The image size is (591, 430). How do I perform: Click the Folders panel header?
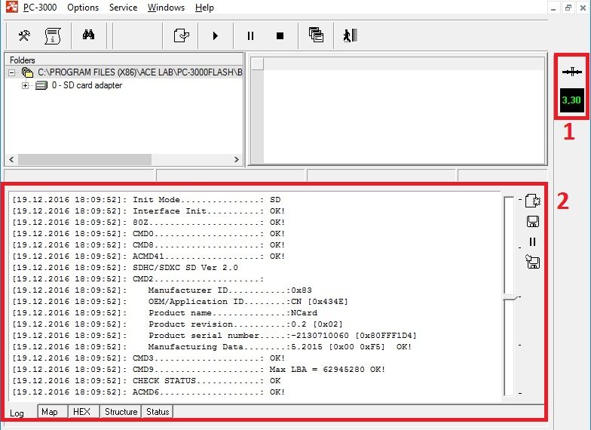click(124, 60)
